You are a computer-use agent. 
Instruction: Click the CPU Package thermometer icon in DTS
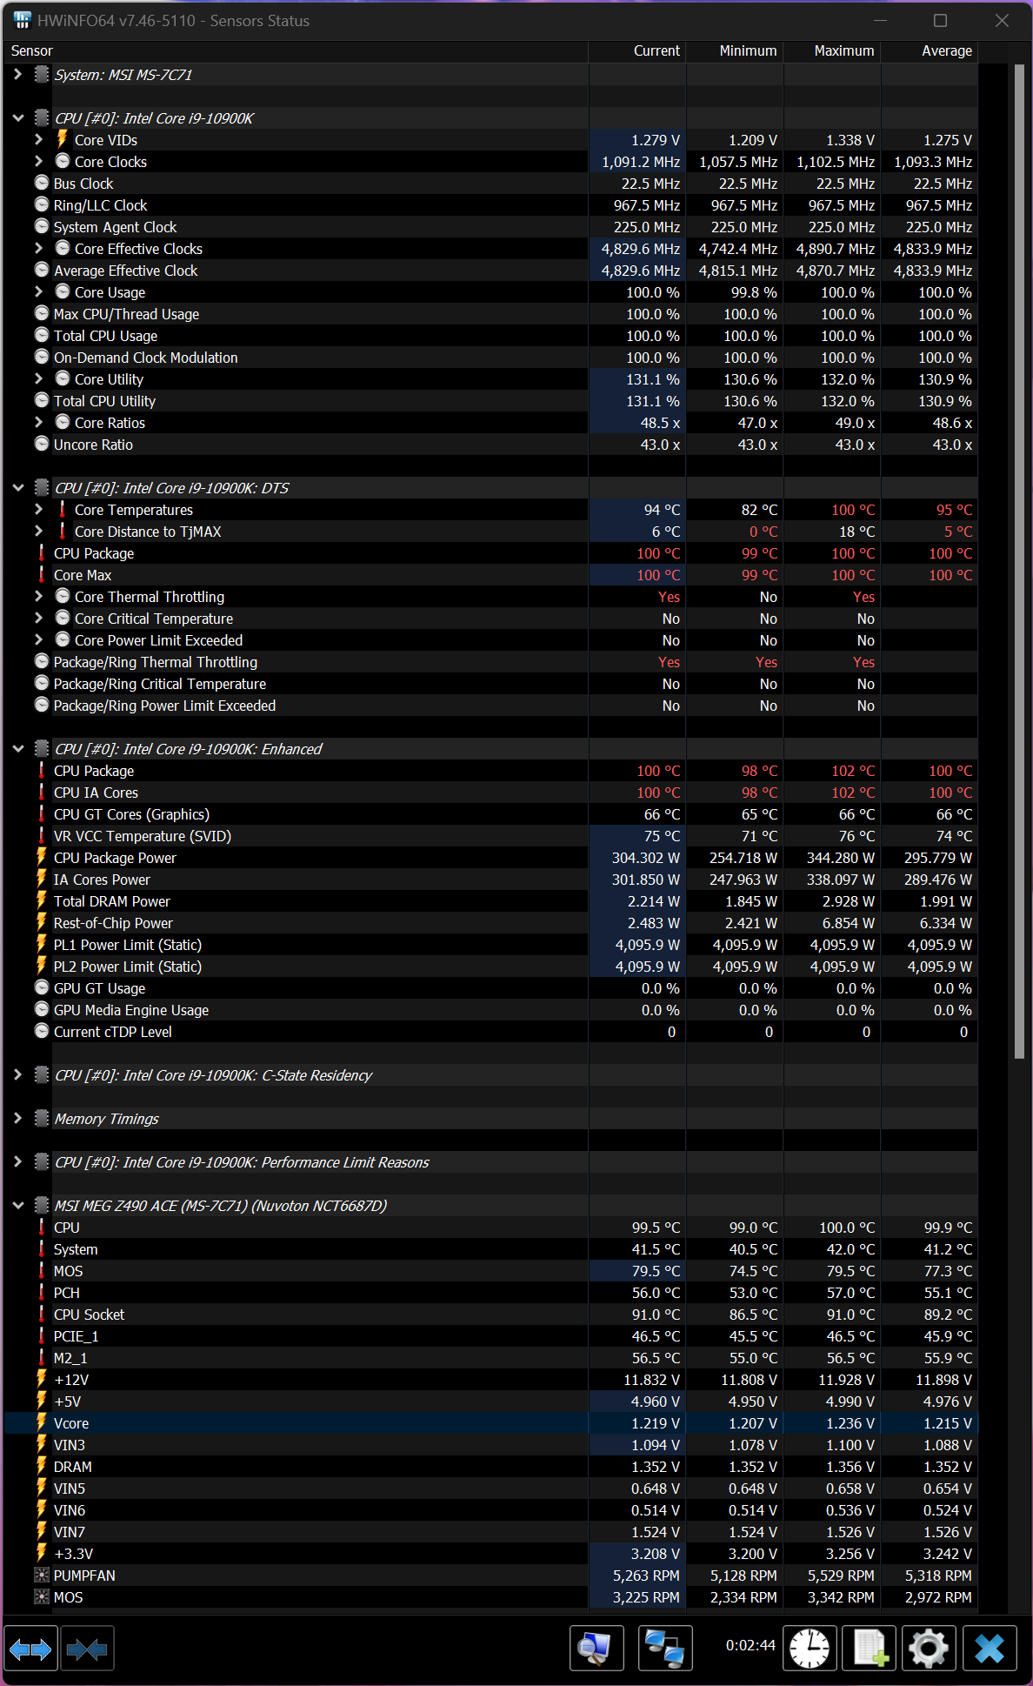pos(42,553)
